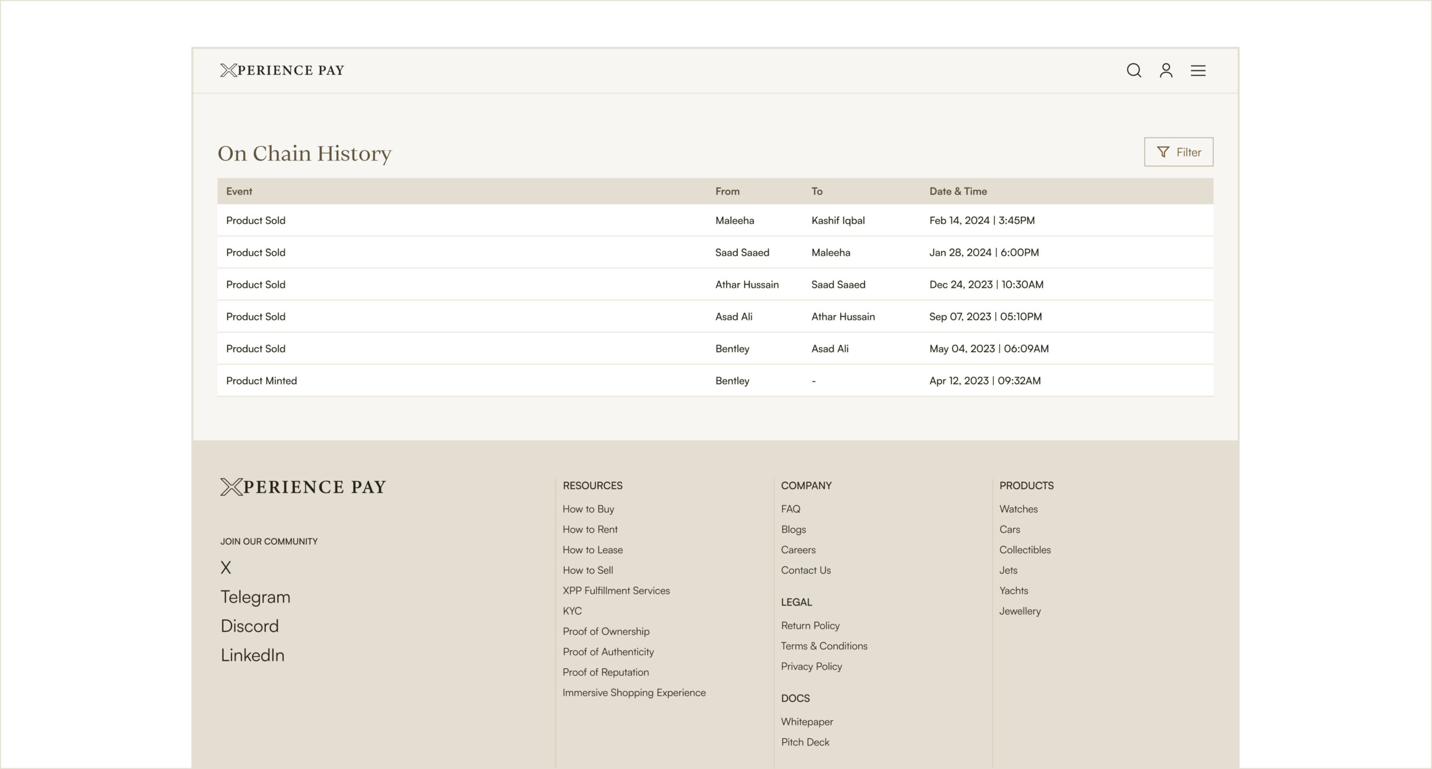Image resolution: width=1432 pixels, height=769 pixels.
Task: Click the Date & Time column header
Action: [x=958, y=191]
